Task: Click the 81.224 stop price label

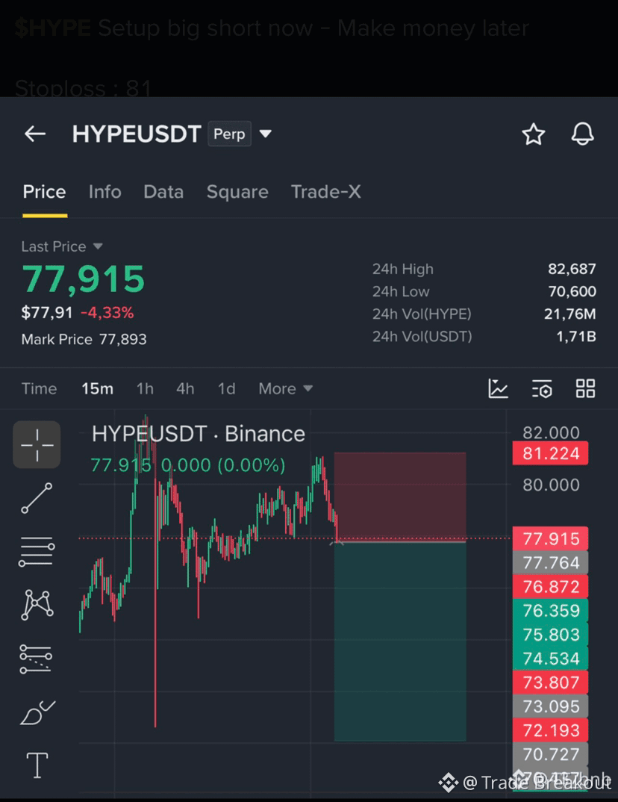Action: point(551,453)
